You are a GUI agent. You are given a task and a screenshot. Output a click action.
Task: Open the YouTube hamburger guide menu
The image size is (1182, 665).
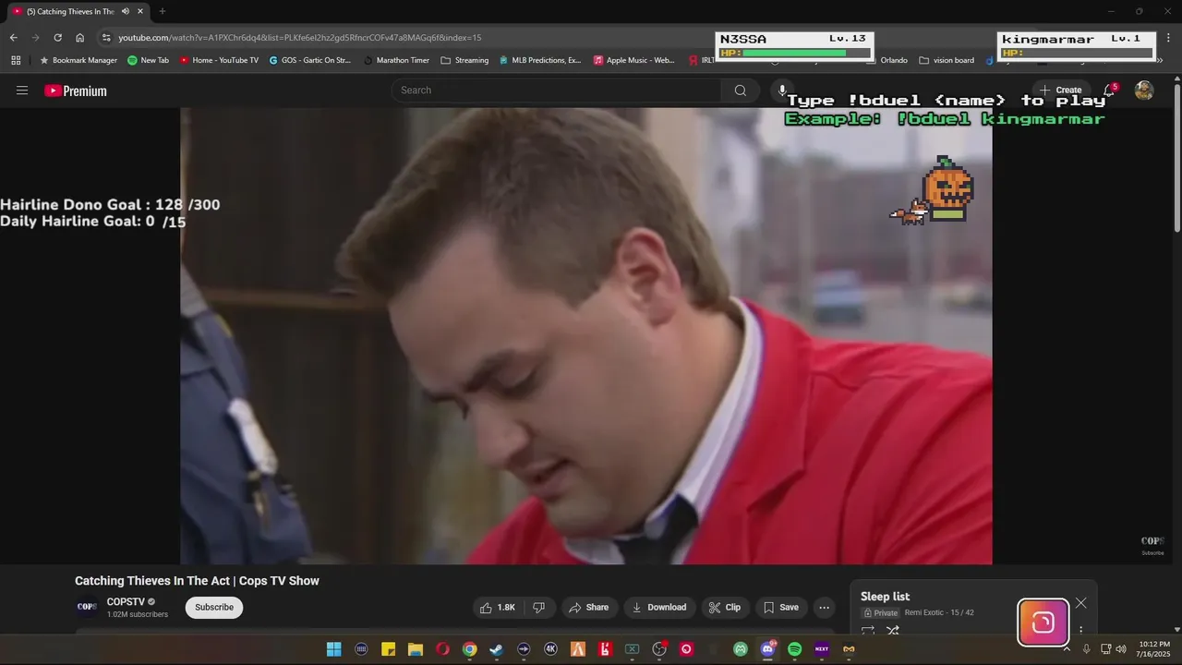22,91
